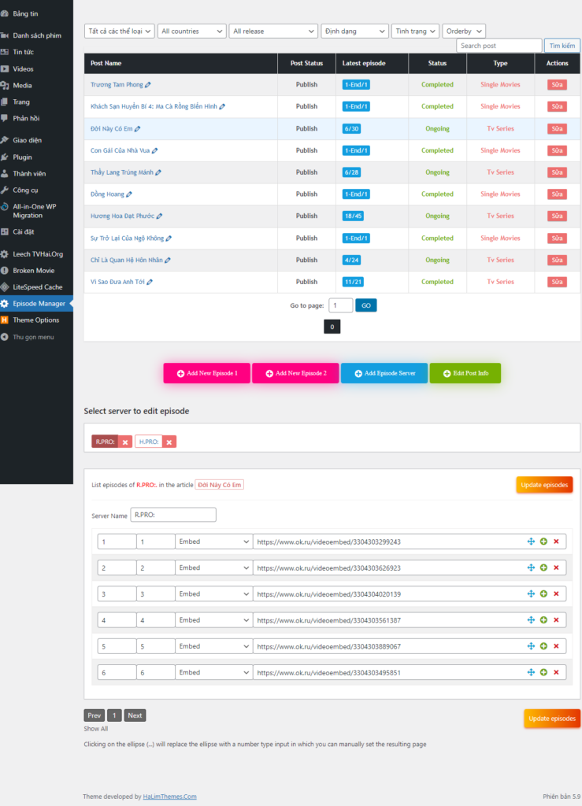582x806 pixels.
Task: Open the Định dạng dropdown
Action: click(354, 31)
